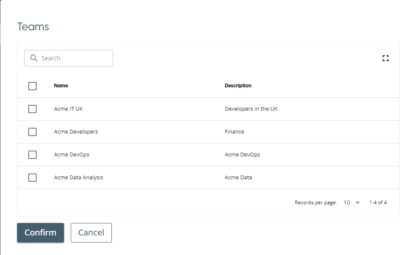The width and height of the screenshot is (415, 255).
Task: Click the records per page value 10
Action: [347, 203]
